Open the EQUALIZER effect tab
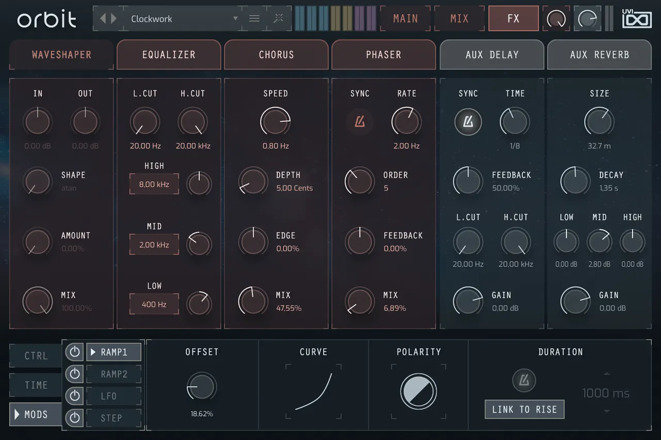 [169, 55]
